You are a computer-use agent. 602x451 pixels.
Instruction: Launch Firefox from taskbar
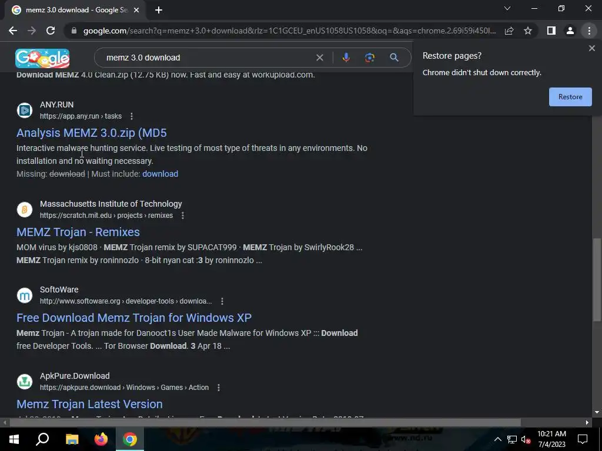tap(101, 439)
